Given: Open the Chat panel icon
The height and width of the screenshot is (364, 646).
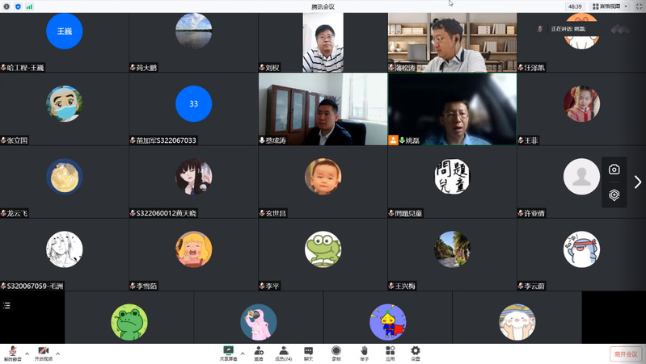Looking at the screenshot, I should 308,352.
